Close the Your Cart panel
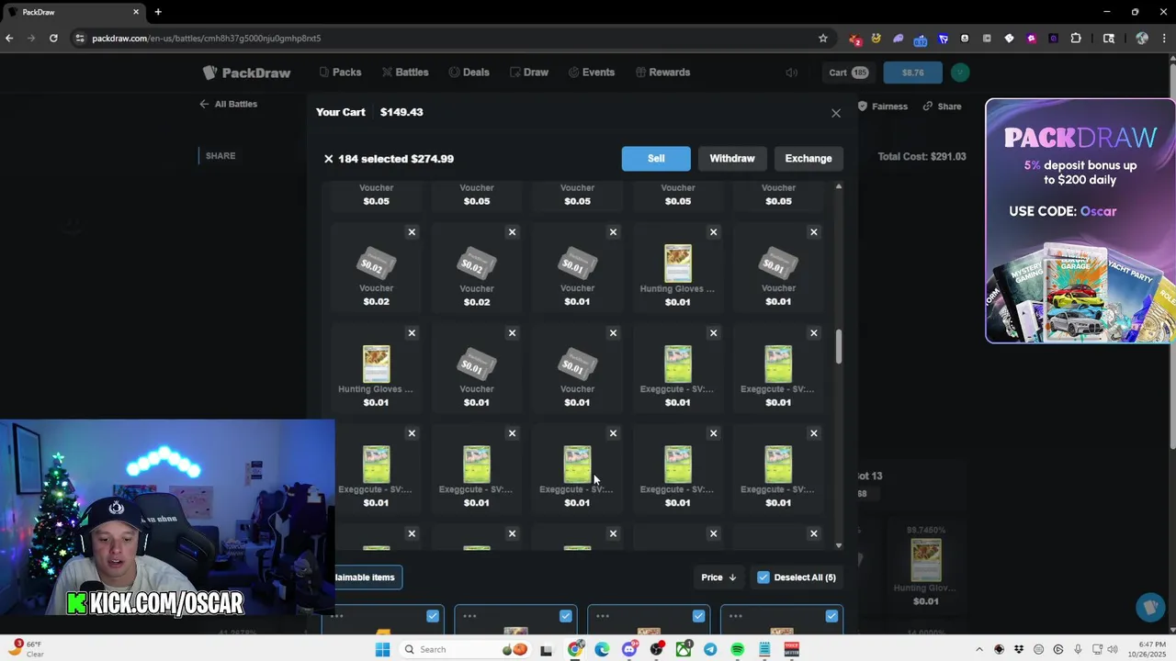This screenshot has width=1176, height=661. coord(836,113)
